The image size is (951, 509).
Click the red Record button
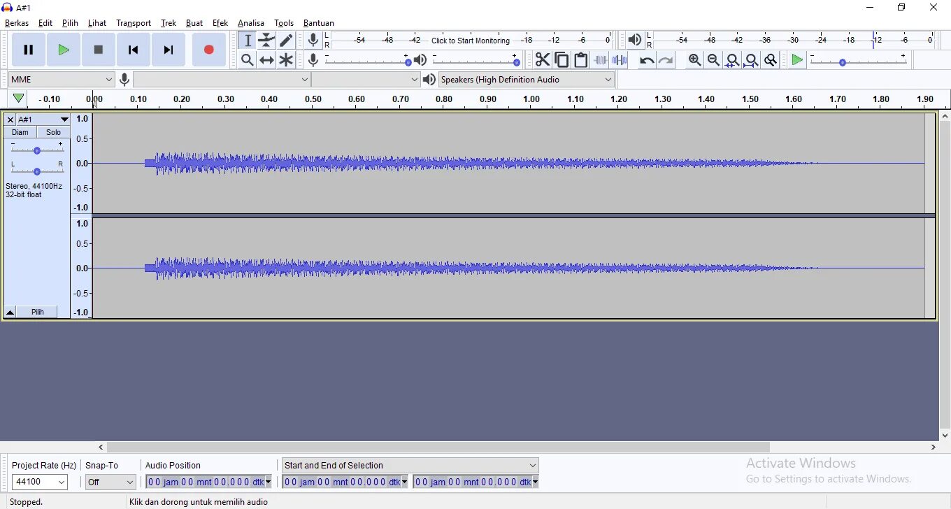pyautogui.click(x=208, y=50)
